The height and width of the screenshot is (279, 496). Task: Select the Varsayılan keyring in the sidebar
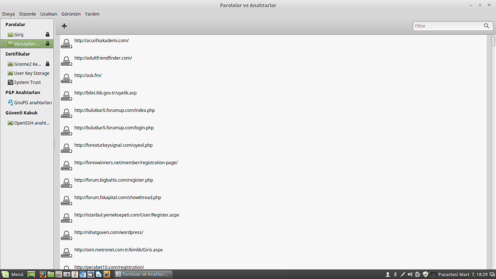click(27, 44)
